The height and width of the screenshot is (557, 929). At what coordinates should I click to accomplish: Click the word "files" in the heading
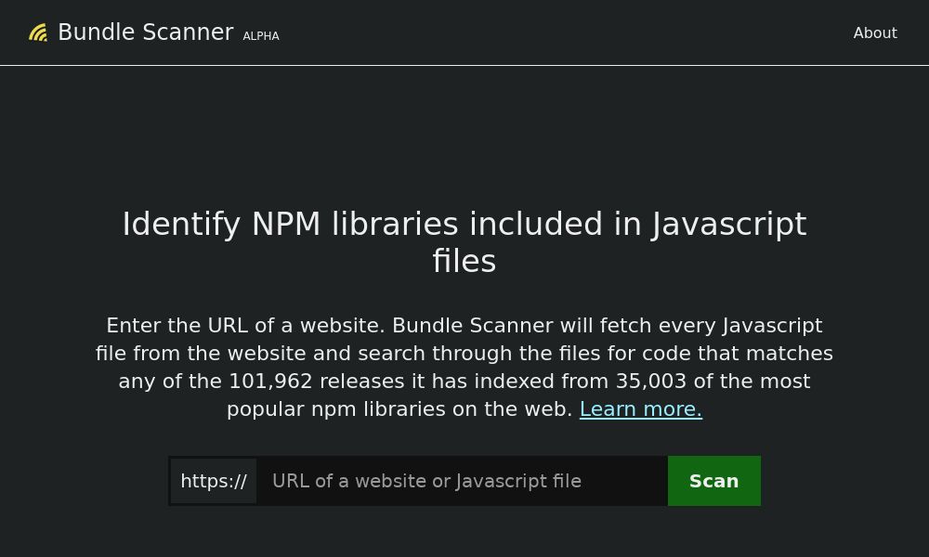pos(464,262)
